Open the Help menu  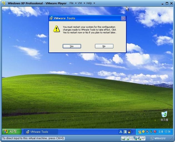(89, 3)
